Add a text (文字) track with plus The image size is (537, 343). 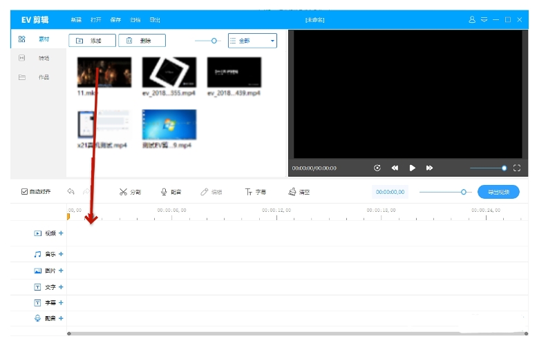coord(61,287)
